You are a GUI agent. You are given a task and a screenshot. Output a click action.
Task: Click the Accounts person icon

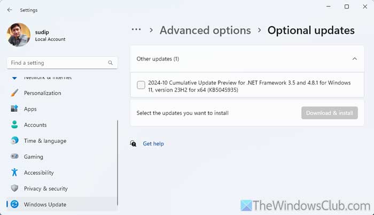14,125
